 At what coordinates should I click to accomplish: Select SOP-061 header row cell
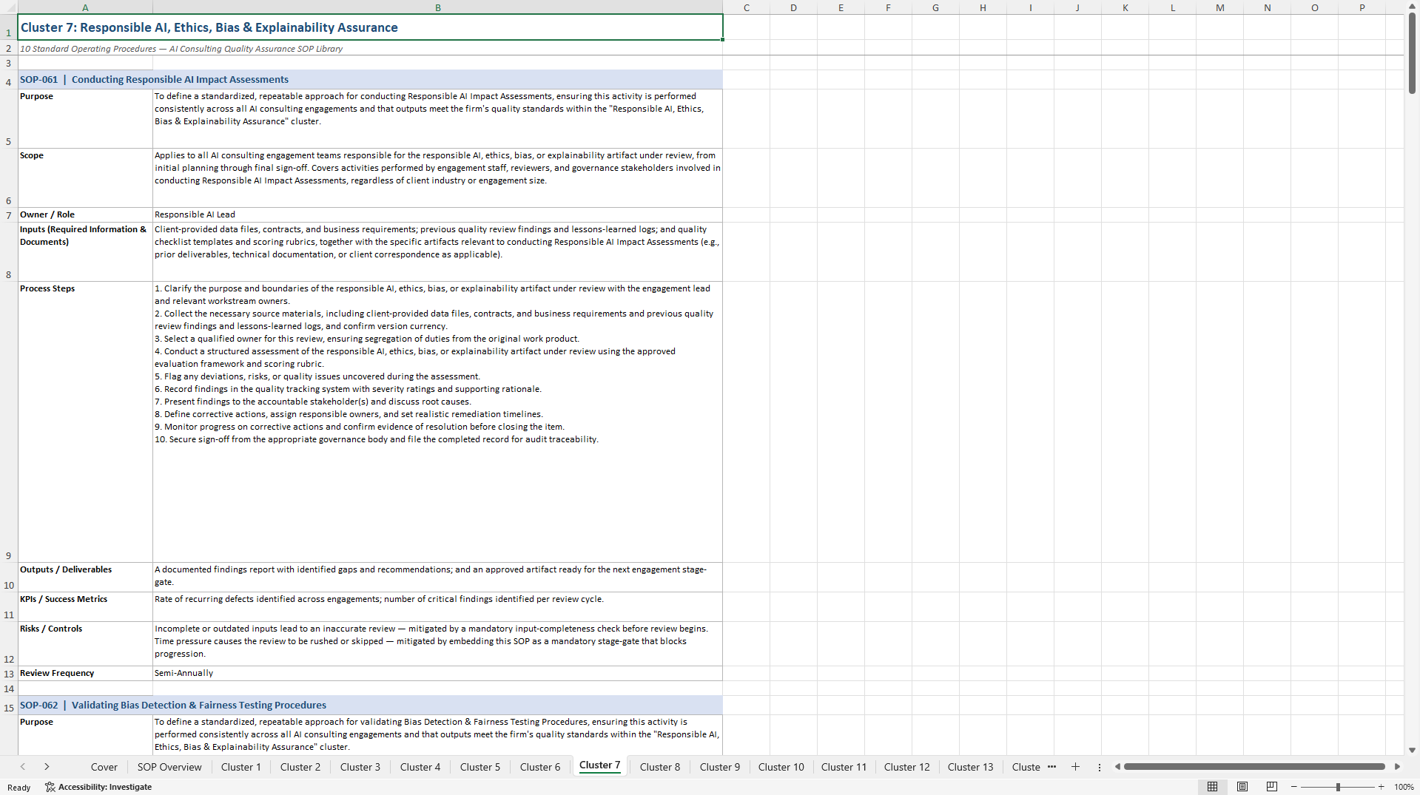pyautogui.click(x=371, y=80)
